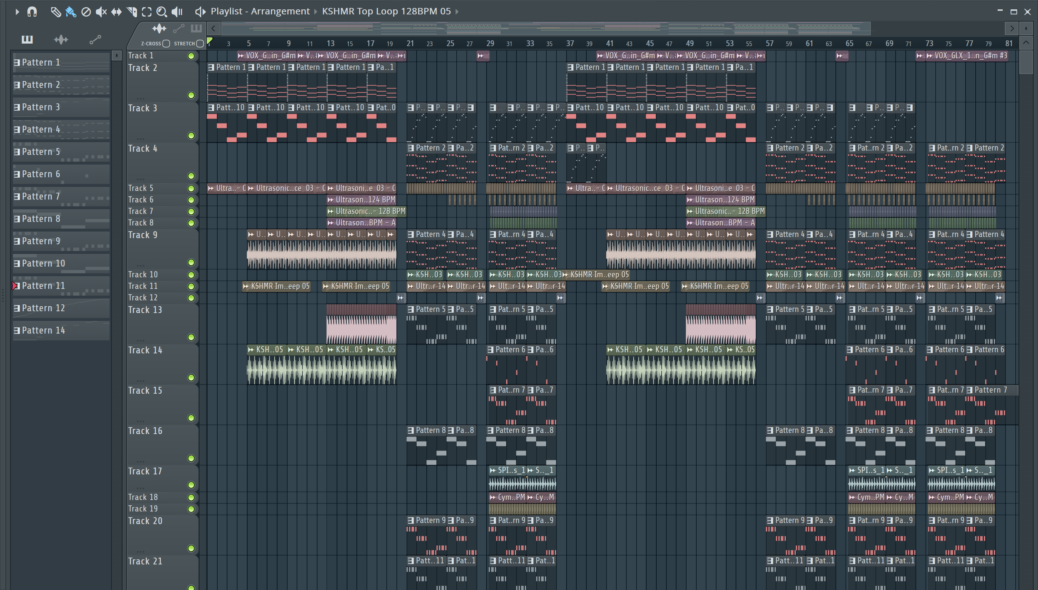
Task: Select the Draw pencil tool
Action: (x=56, y=12)
